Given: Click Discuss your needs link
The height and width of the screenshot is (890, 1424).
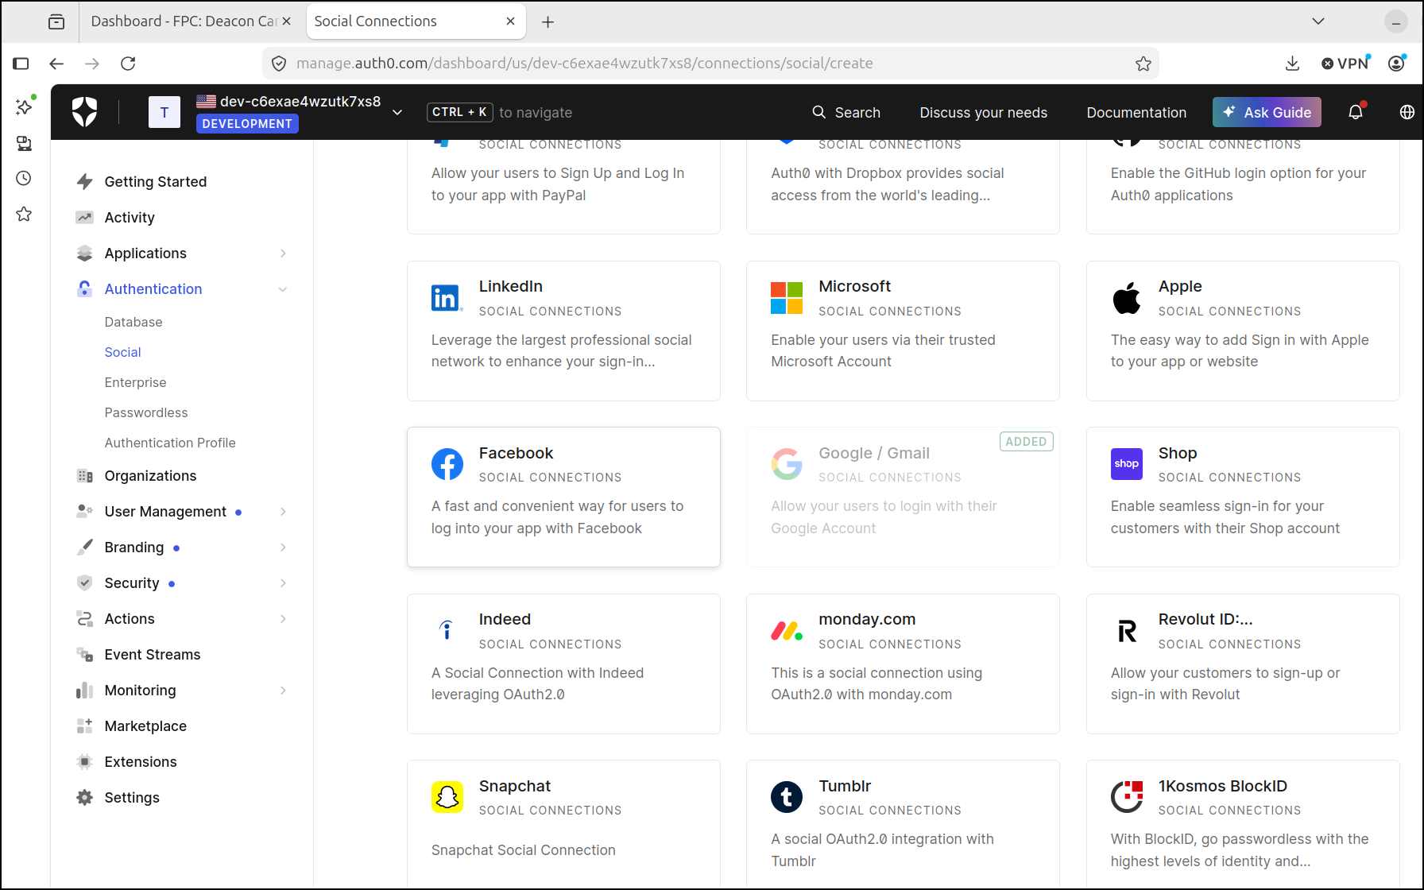Looking at the screenshot, I should (x=983, y=113).
